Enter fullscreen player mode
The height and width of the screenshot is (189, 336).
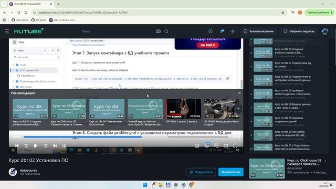[235, 146]
